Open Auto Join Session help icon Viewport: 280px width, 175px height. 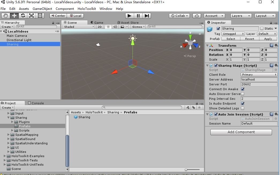tap(271, 114)
